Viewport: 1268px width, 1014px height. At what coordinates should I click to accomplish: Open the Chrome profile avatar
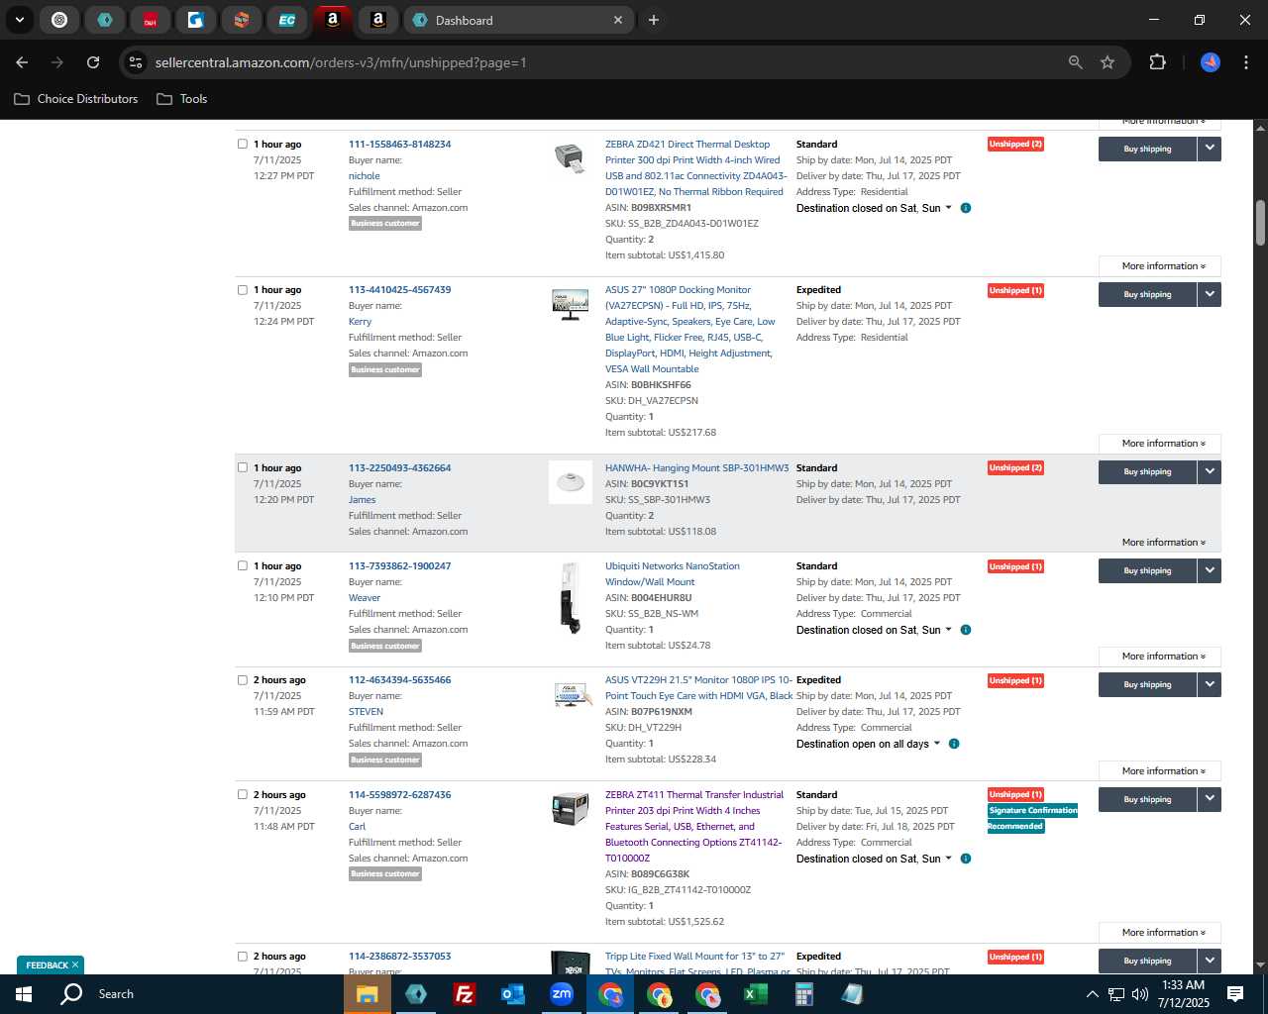coord(1211,62)
